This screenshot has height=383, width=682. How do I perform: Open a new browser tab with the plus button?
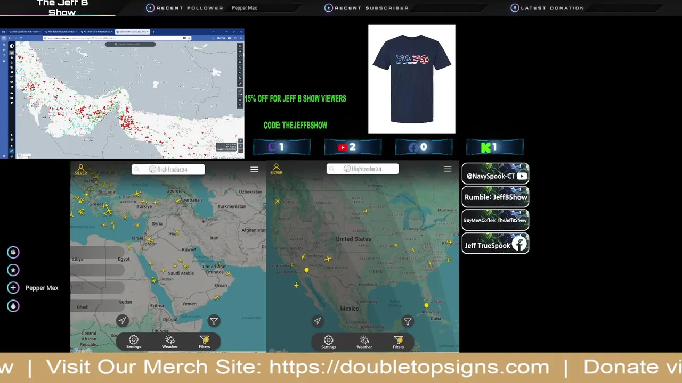point(155,32)
